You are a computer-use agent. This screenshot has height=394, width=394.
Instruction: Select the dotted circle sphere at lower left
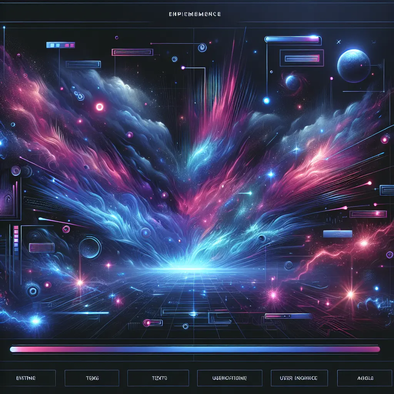(x=90, y=247)
